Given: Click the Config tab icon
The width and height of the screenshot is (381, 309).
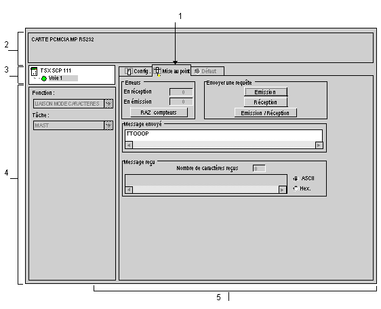Looking at the screenshot, I should (x=129, y=71).
